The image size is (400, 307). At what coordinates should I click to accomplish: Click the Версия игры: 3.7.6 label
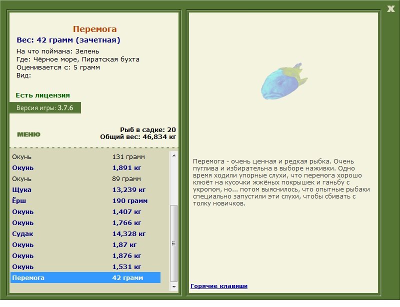point(45,107)
